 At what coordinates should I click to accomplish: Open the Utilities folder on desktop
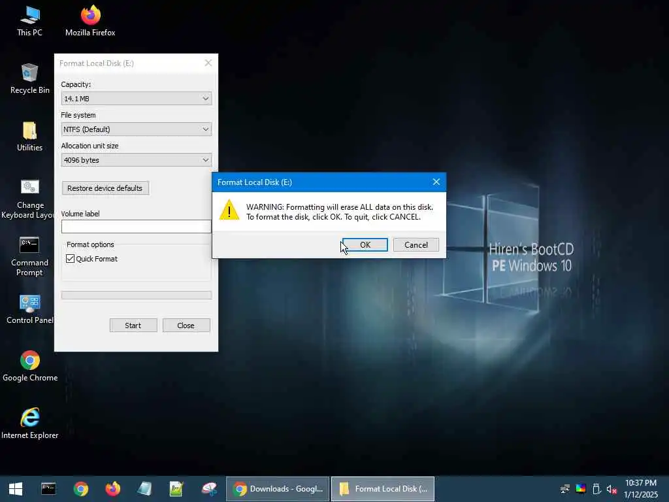[x=29, y=136]
